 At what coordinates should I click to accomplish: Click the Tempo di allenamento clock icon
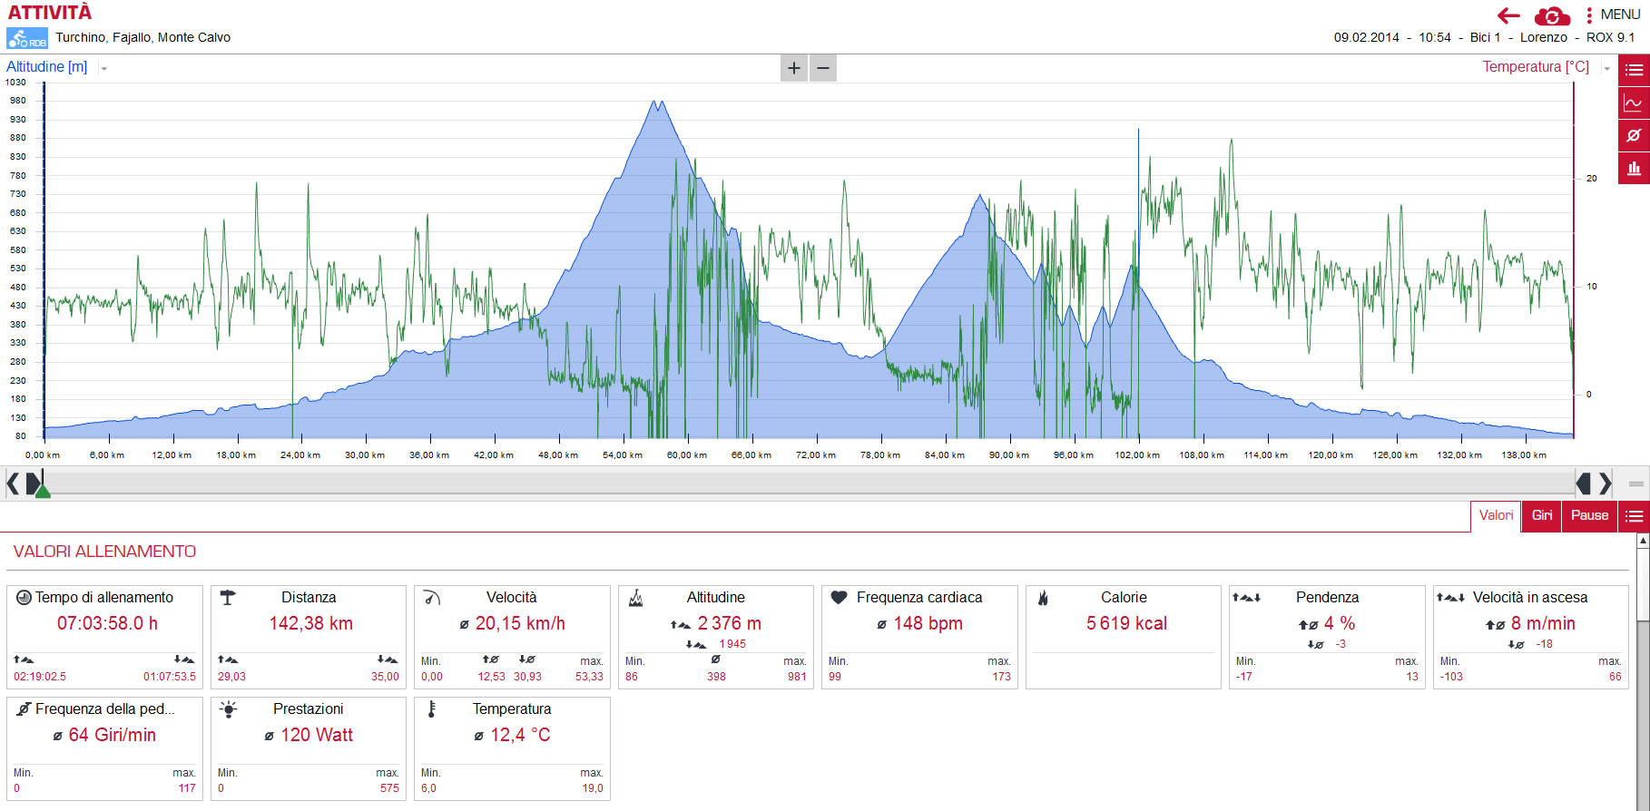25,598
